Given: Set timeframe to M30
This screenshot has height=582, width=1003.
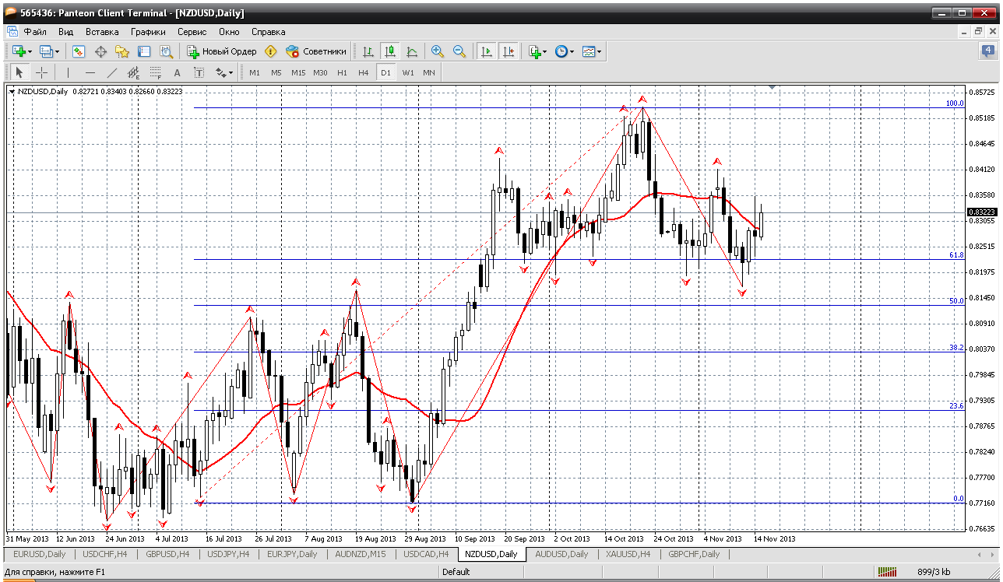Looking at the screenshot, I should click(320, 72).
